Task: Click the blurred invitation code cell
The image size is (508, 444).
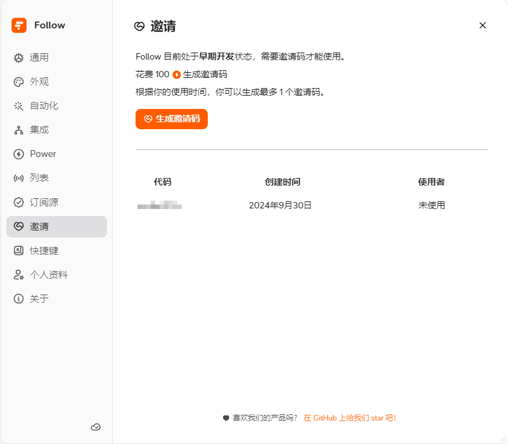Action: pyautogui.click(x=160, y=205)
